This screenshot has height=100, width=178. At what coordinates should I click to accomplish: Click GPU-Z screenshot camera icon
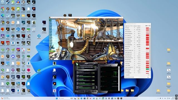146,26
